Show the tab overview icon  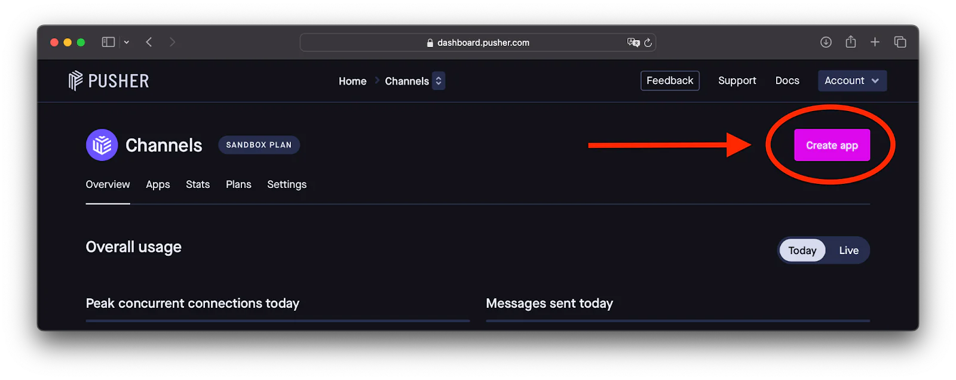pyautogui.click(x=900, y=42)
